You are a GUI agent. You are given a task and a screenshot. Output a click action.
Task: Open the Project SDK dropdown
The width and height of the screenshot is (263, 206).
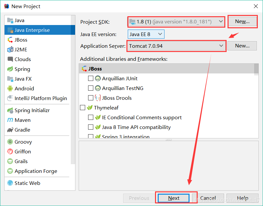(x=176, y=22)
